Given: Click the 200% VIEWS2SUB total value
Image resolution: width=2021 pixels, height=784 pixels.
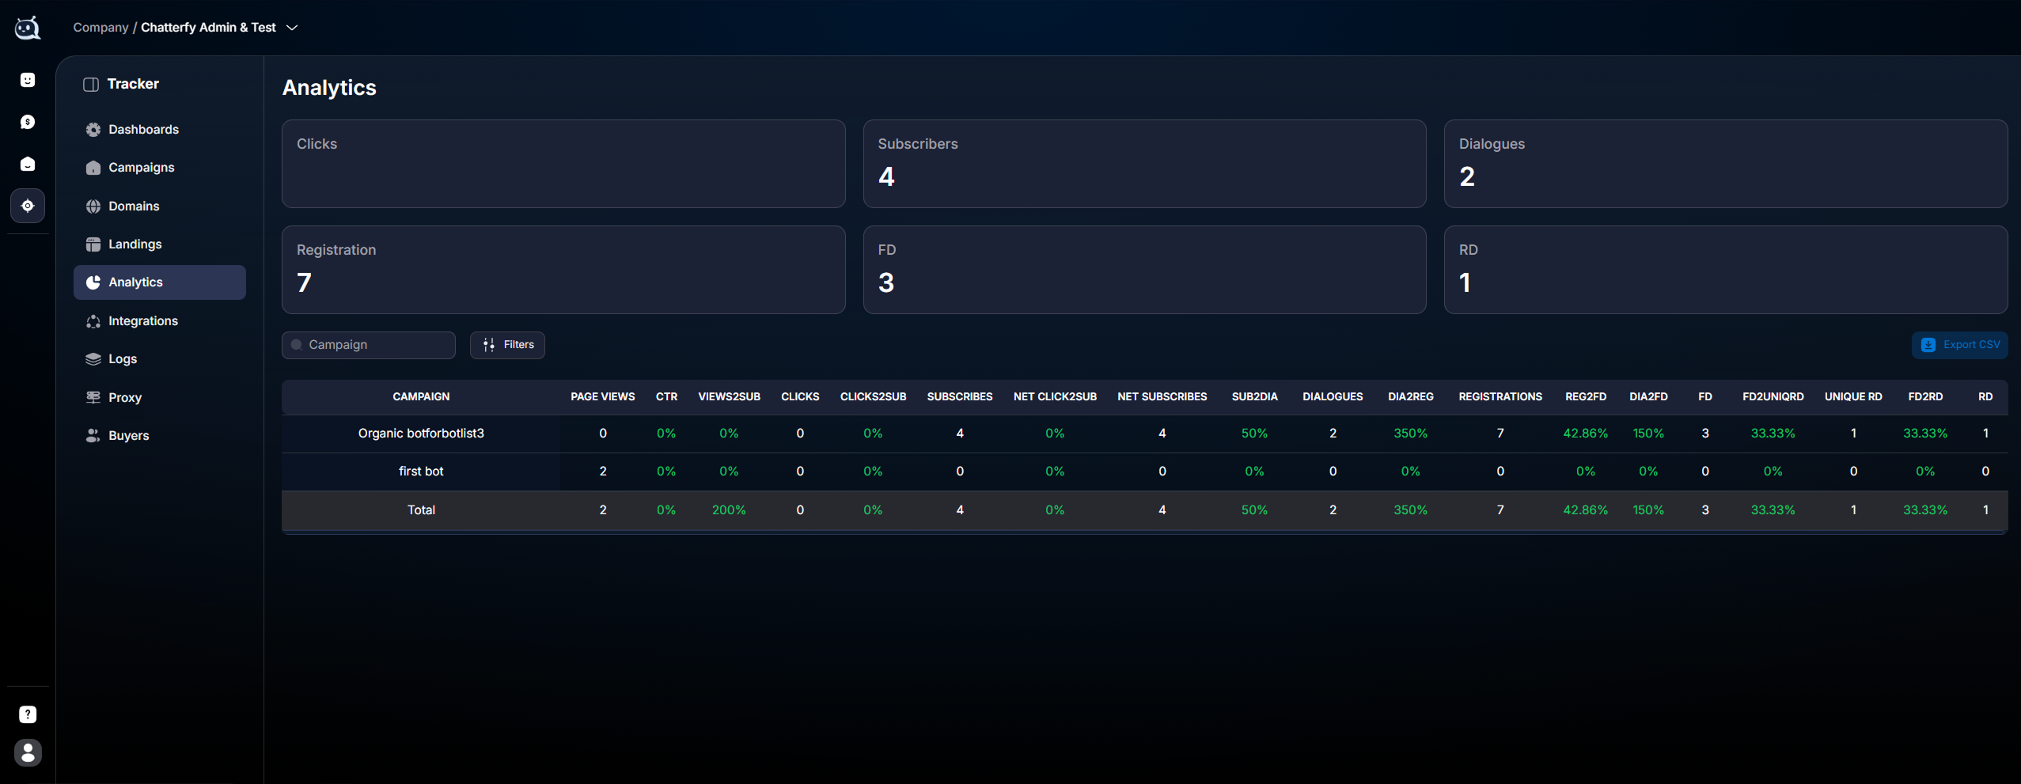Looking at the screenshot, I should click(x=729, y=510).
